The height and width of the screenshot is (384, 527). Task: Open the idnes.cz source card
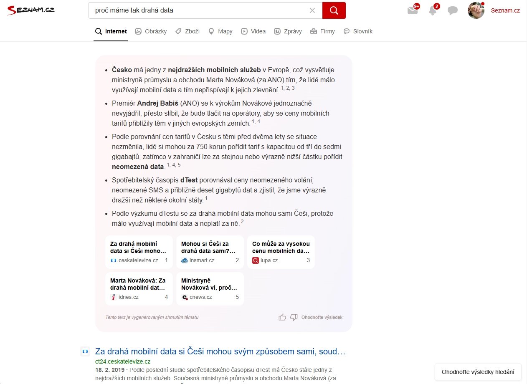point(139,288)
